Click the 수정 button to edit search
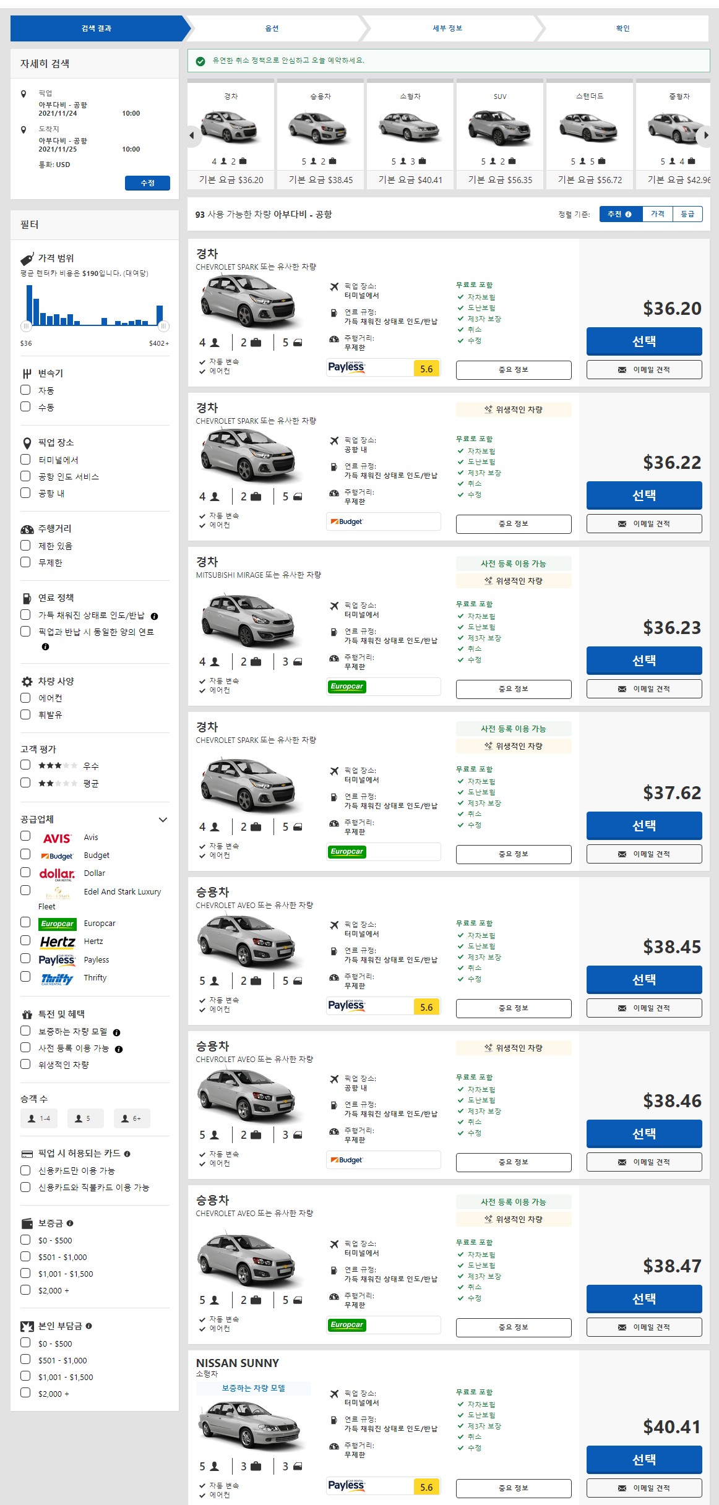 (x=147, y=183)
